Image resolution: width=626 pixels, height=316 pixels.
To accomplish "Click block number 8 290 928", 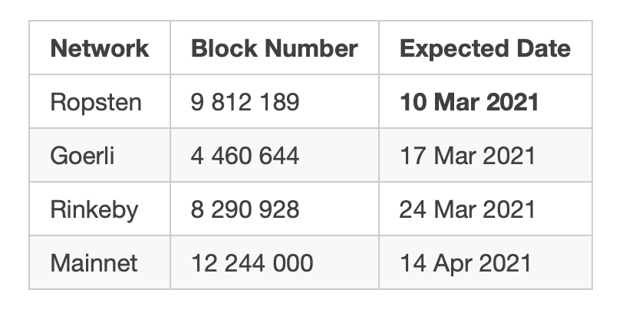I will click(x=245, y=209).
